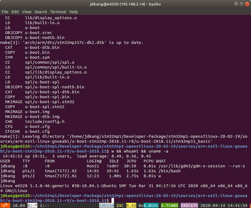The width and height of the screenshot is (251, 208).
Task: Select byobu window tab 1:--
Action: click(x=45, y=206)
